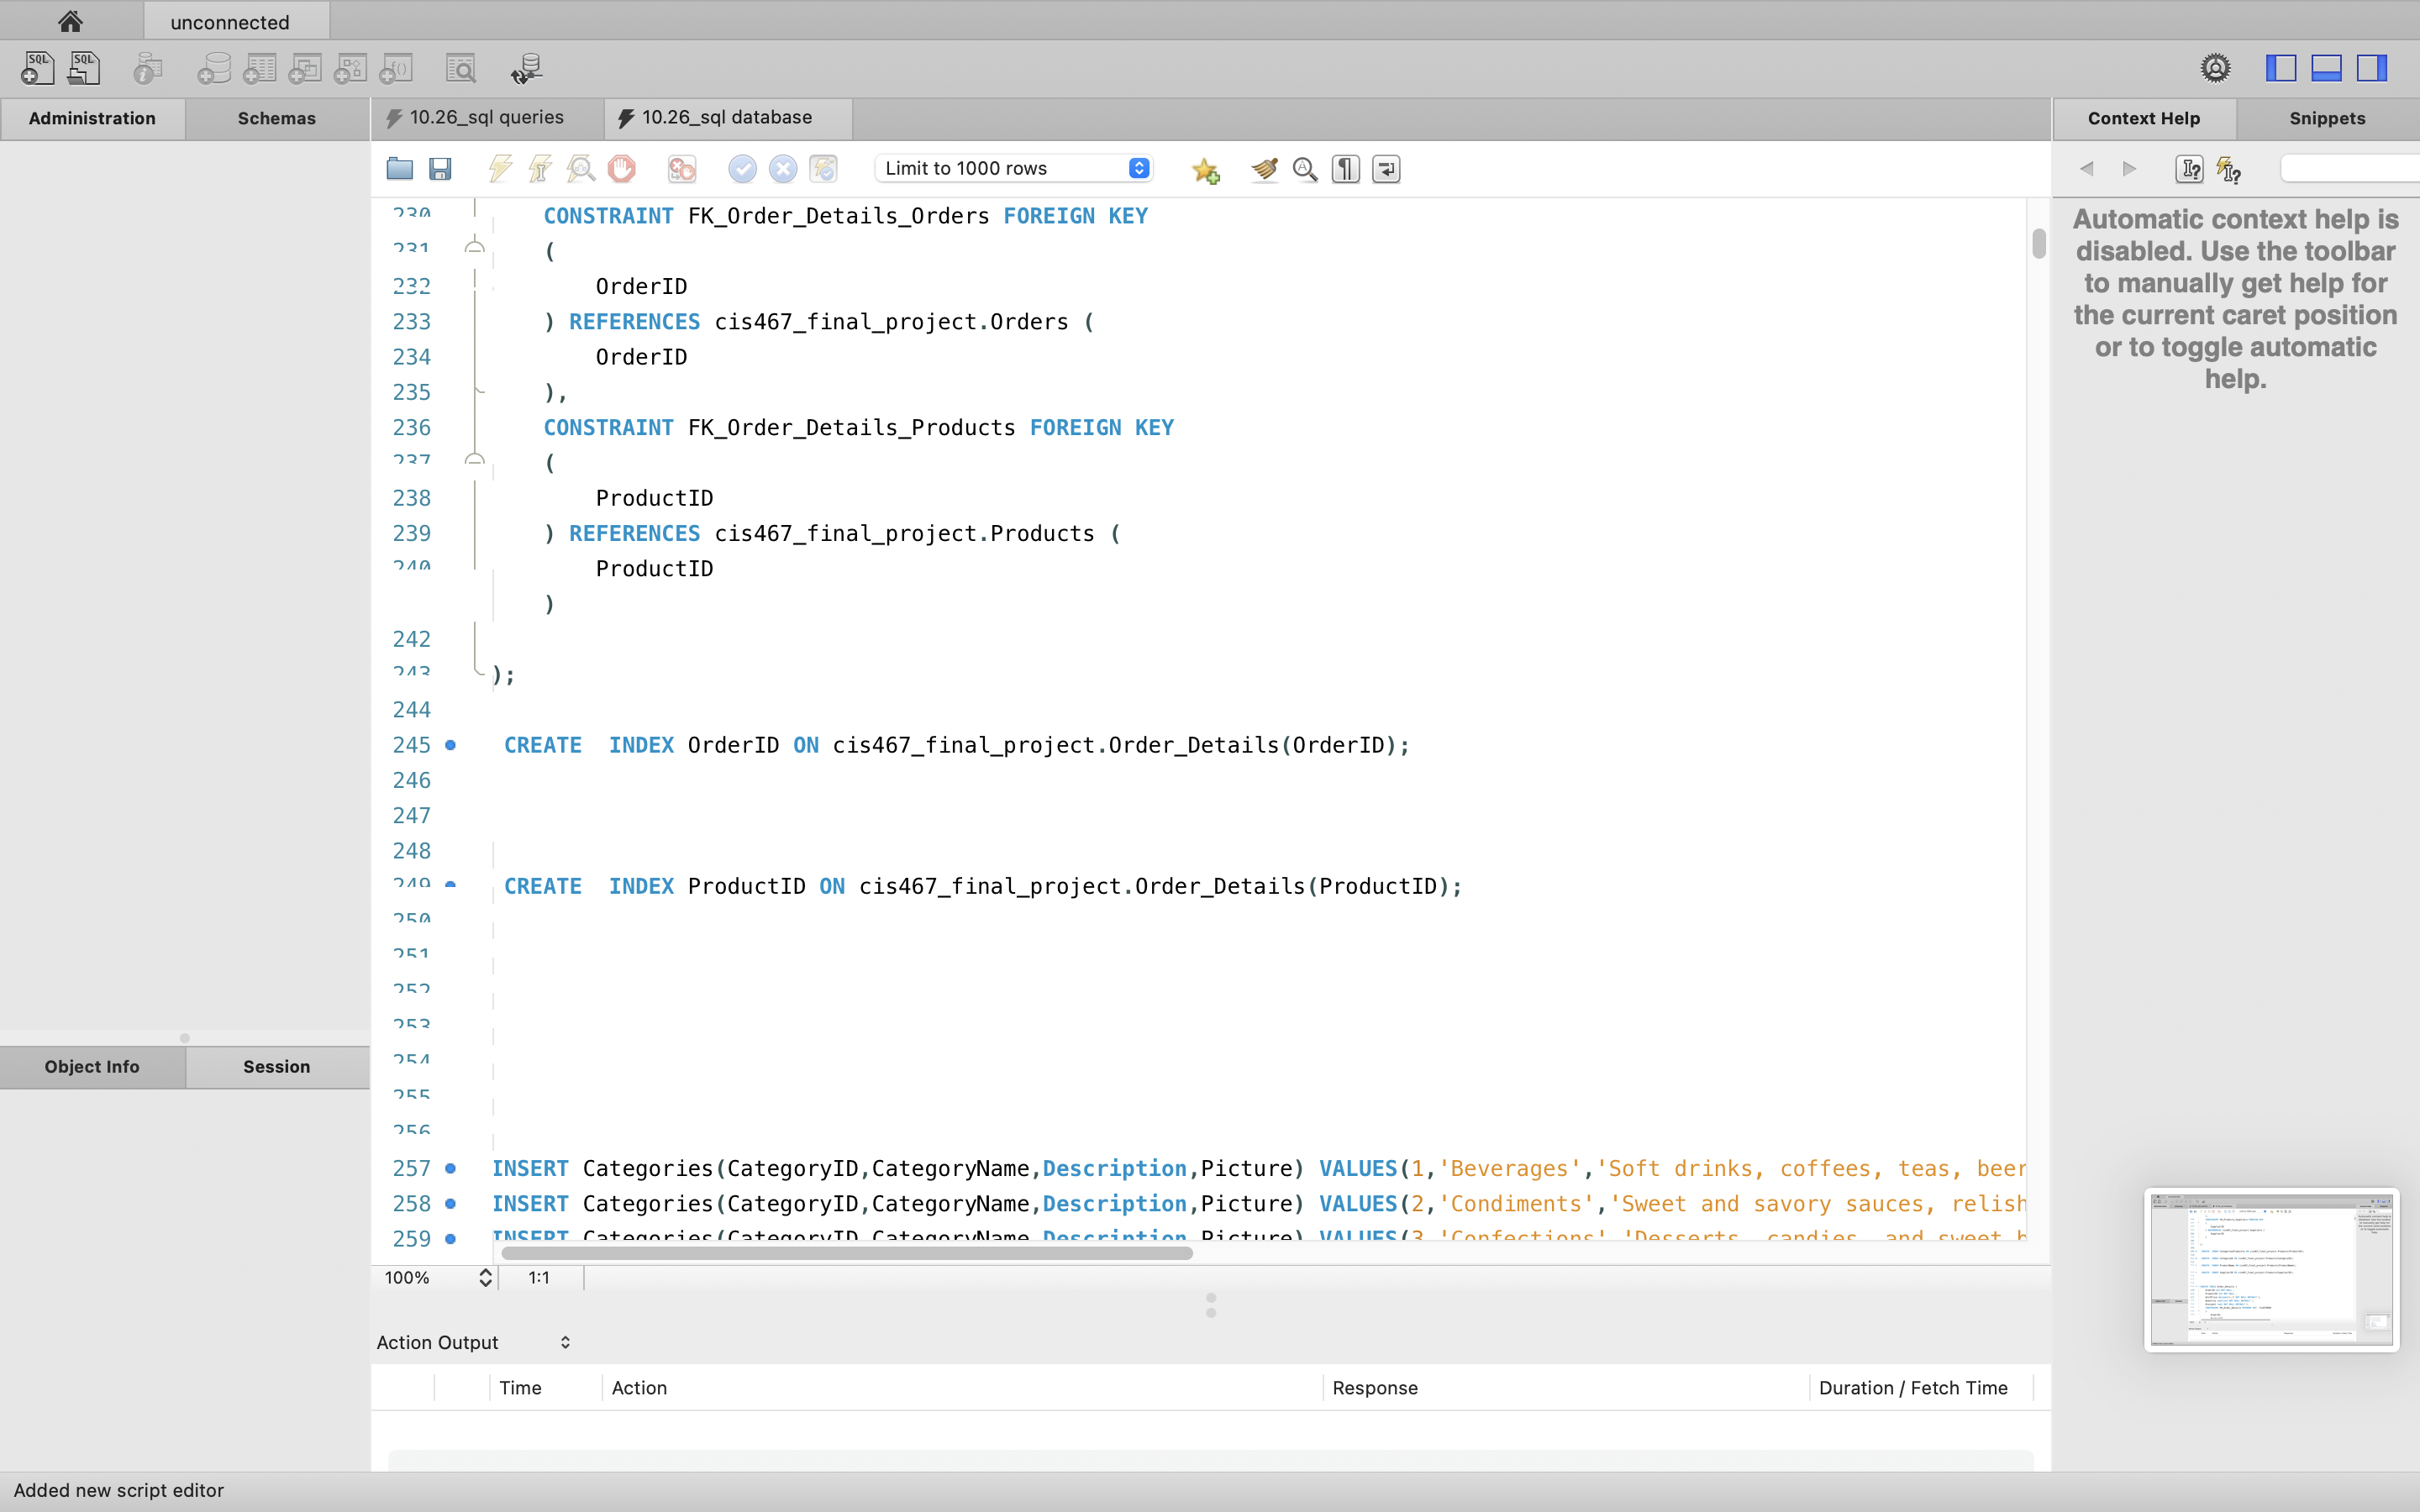Screen dimensions: 2420x1512
Task: Open the search table data tool
Action: pos(461,68)
